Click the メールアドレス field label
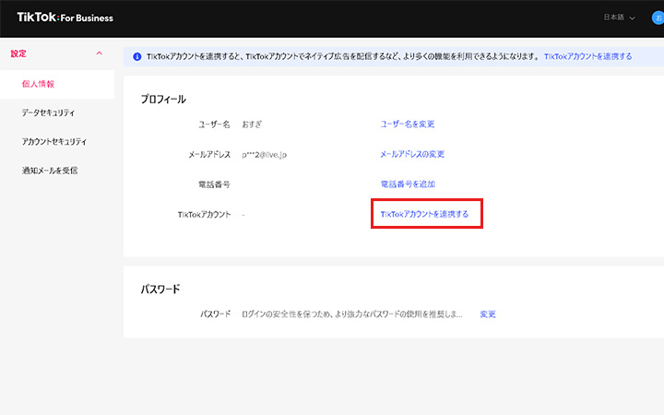664x415 pixels. pos(209,155)
